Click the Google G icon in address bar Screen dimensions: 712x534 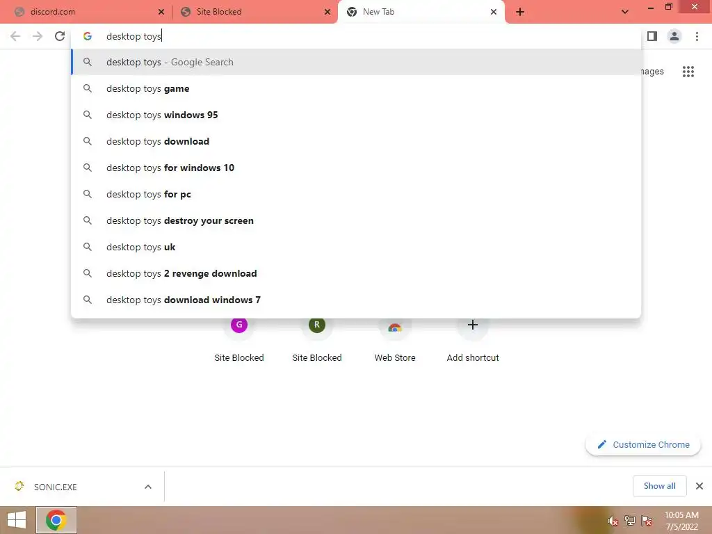pos(88,36)
